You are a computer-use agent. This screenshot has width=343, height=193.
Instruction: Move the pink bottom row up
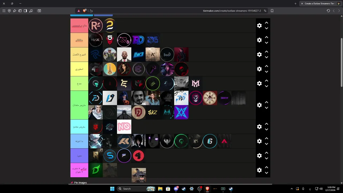266,167
